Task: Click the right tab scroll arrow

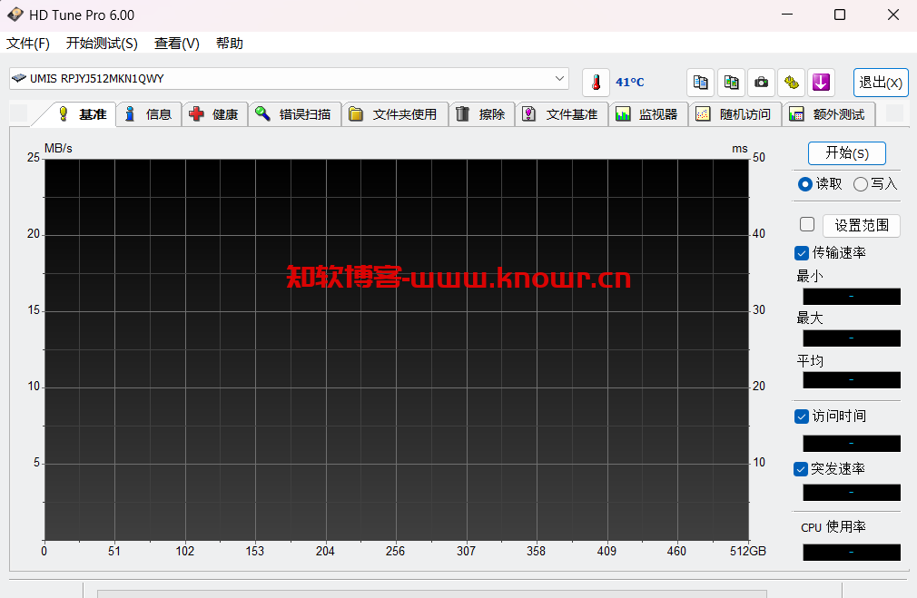Action: tap(895, 113)
